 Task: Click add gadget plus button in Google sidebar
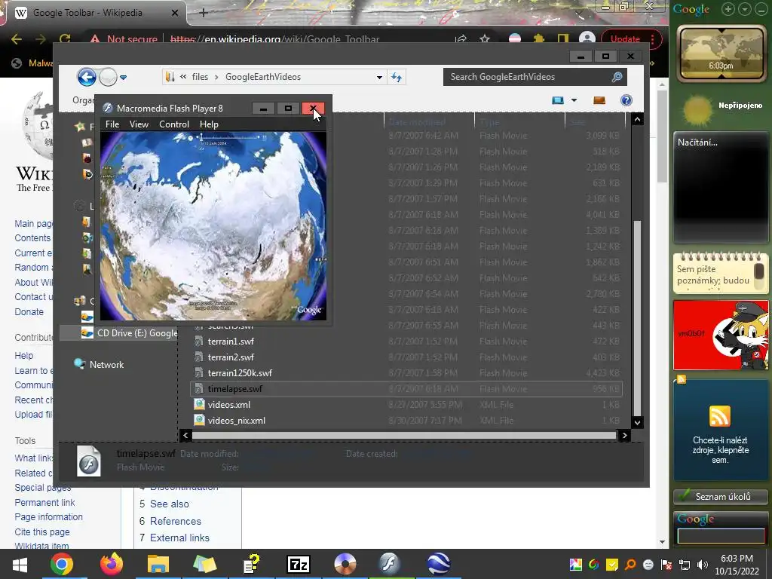point(728,9)
